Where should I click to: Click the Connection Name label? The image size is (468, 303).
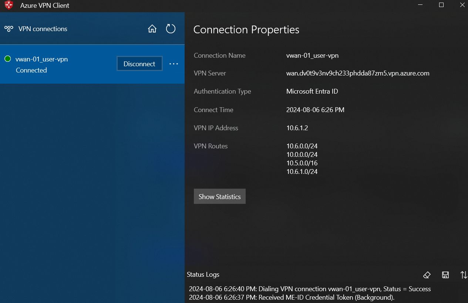click(220, 55)
